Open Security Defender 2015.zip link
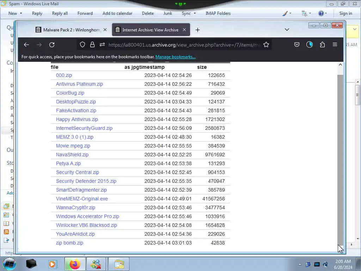 point(86,181)
